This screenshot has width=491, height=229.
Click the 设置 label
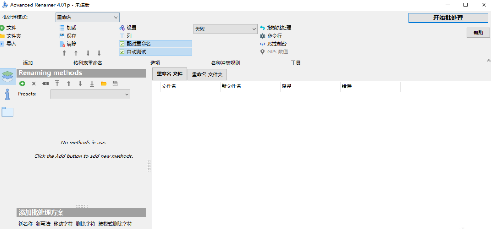132,28
